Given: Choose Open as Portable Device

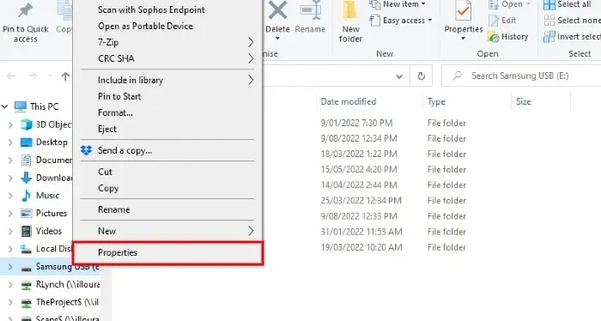Looking at the screenshot, I should pos(167,26).
